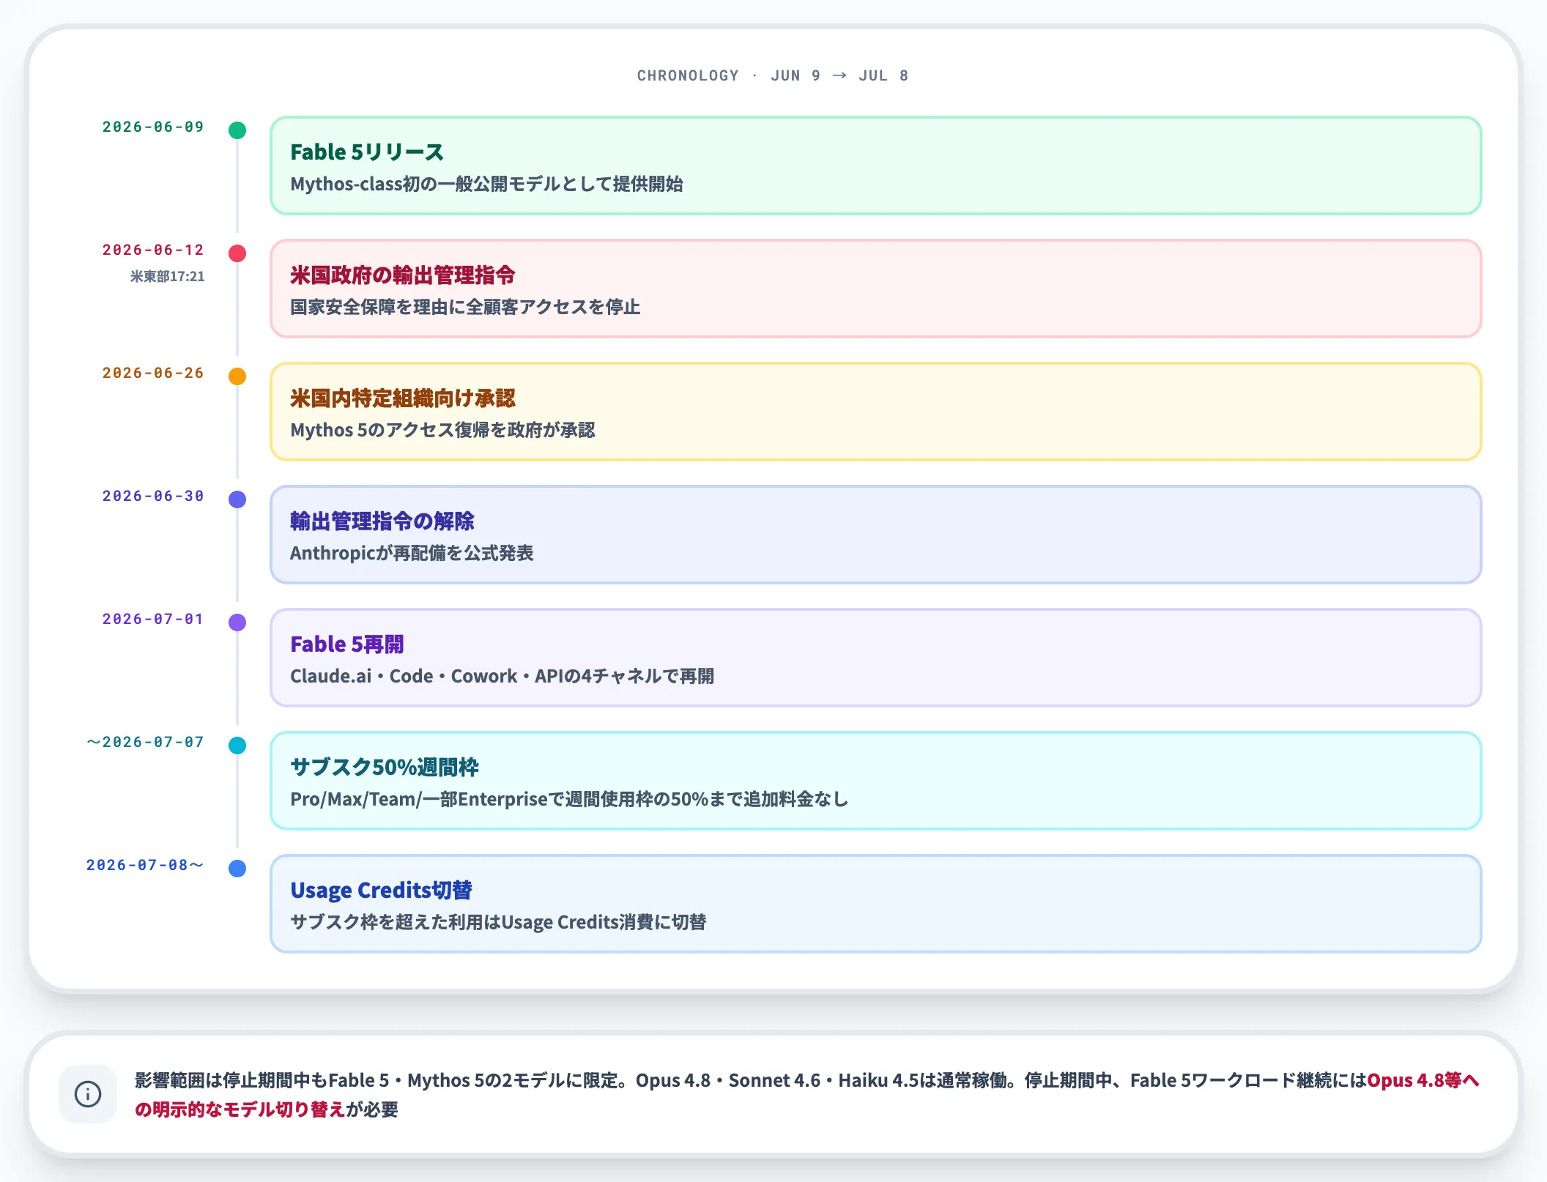This screenshot has width=1547, height=1182.
Task: Open the Fable 5リリース card
Action: tap(876, 166)
